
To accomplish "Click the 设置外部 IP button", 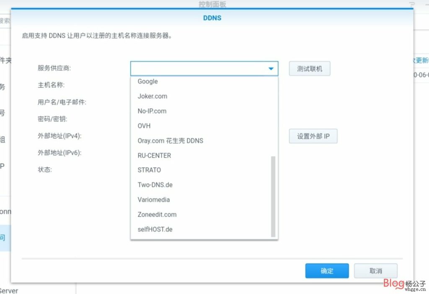I will 313,136.
